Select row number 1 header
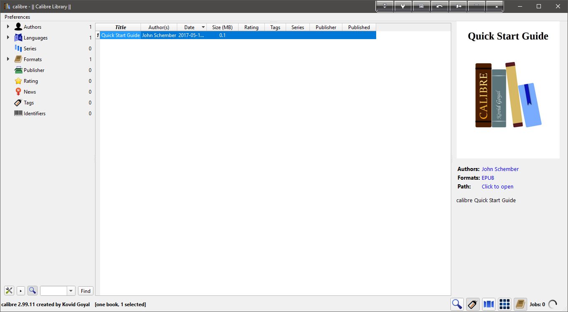 click(x=98, y=35)
